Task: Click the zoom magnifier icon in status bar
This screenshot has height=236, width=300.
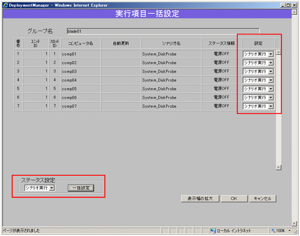Action: pos(273,231)
